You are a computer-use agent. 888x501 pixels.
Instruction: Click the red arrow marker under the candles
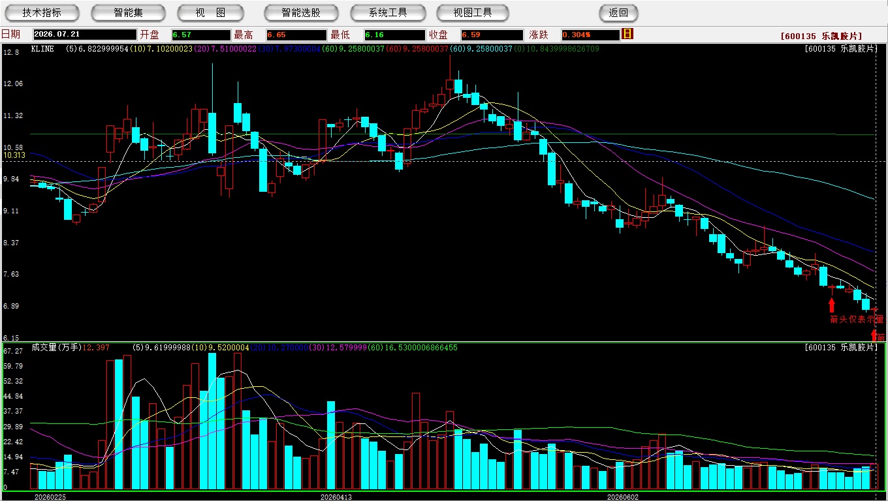click(x=831, y=305)
